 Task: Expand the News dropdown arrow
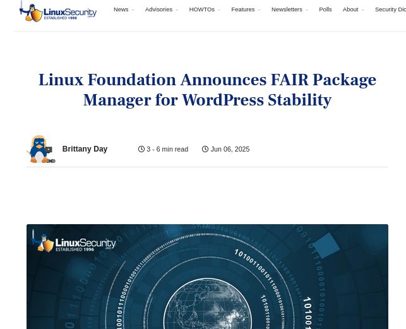point(133,10)
